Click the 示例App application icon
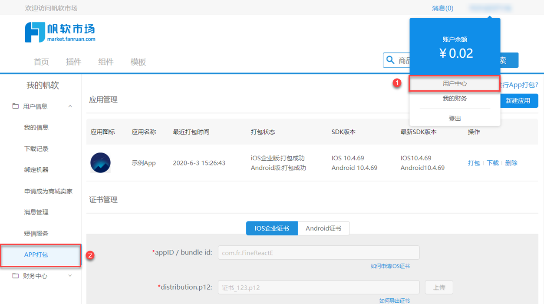 tap(100, 163)
